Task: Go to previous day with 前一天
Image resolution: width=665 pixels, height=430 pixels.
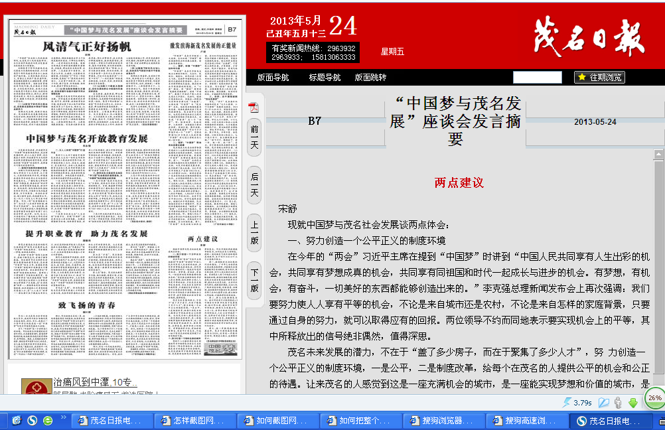Action: [x=254, y=137]
